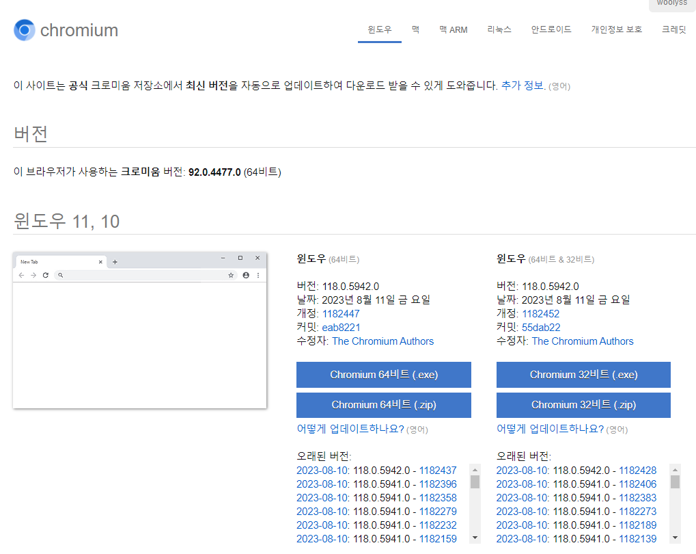Open commit link eab8221
The height and width of the screenshot is (554, 696).
(341, 328)
